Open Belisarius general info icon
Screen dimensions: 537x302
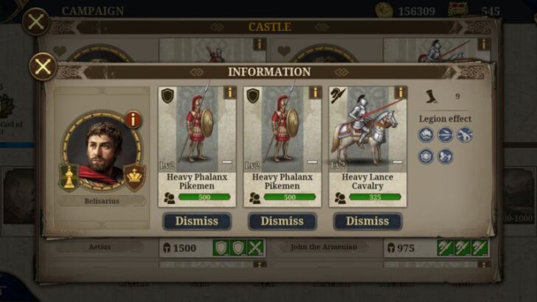coord(133,119)
